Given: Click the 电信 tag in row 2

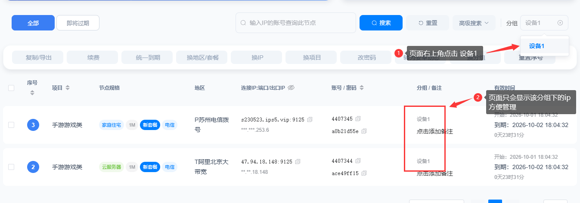Looking at the screenshot, I should [170, 167].
